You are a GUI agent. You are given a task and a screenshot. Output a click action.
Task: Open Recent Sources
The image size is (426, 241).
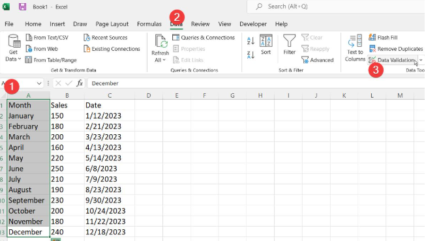(x=106, y=38)
